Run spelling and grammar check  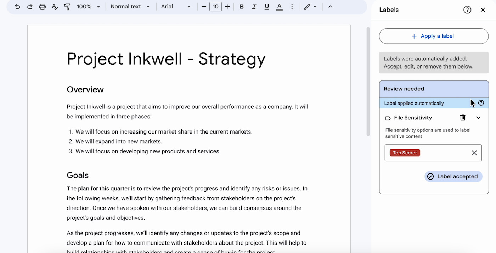pos(55,6)
